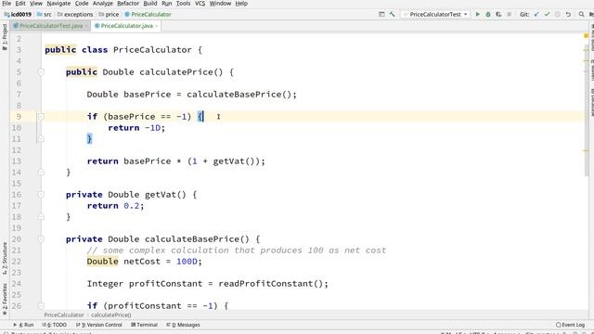Open the Structure tool window sidebar button
594x334 pixels.
(x=5, y=258)
